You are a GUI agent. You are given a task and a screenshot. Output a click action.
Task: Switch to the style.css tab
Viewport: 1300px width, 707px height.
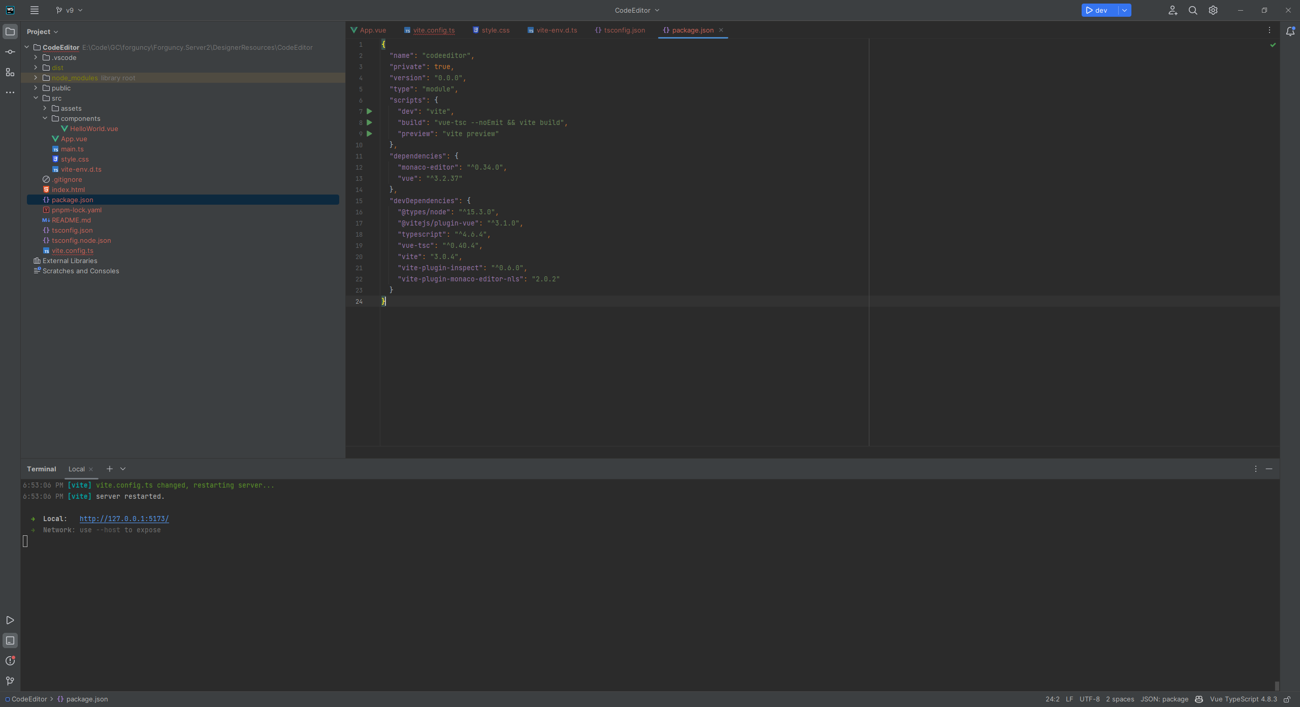click(495, 30)
